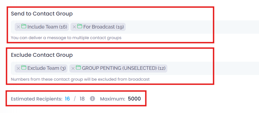Click the blue 16 recipients count

[x=67, y=99]
